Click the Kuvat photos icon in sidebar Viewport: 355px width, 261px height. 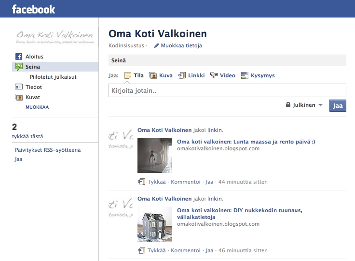click(x=19, y=97)
